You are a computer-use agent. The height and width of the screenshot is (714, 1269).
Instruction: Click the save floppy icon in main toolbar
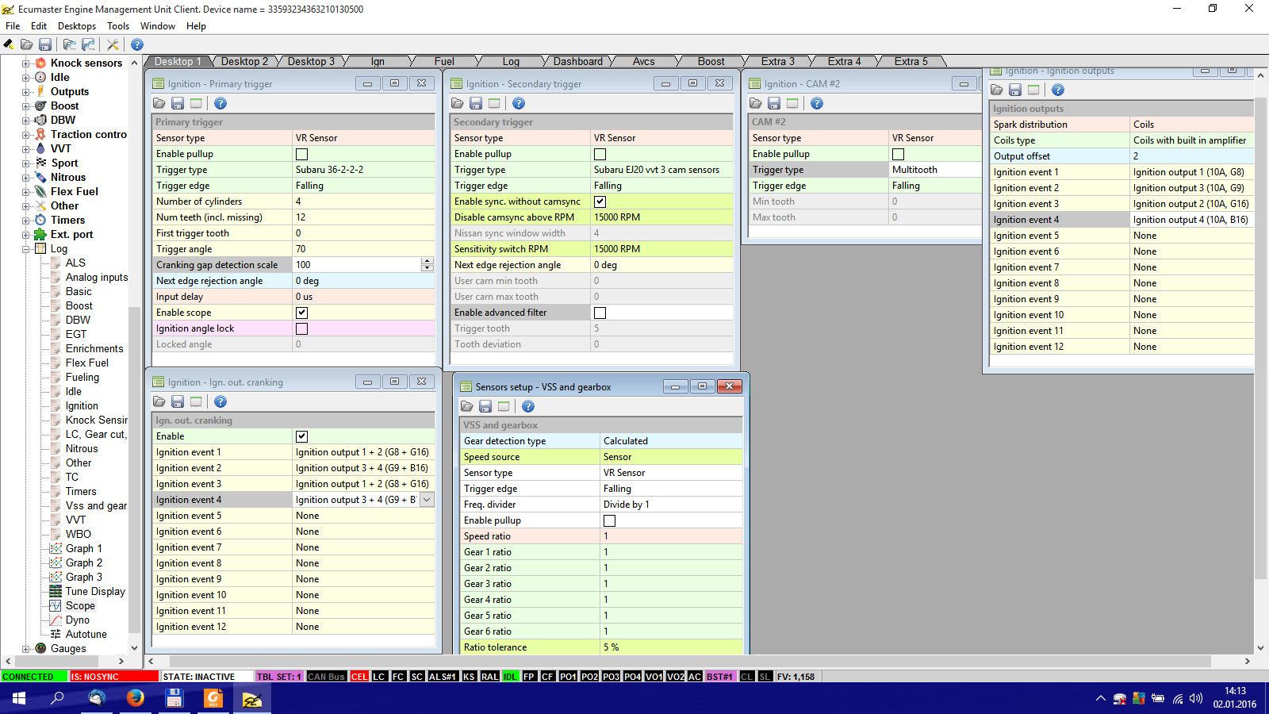(x=45, y=44)
